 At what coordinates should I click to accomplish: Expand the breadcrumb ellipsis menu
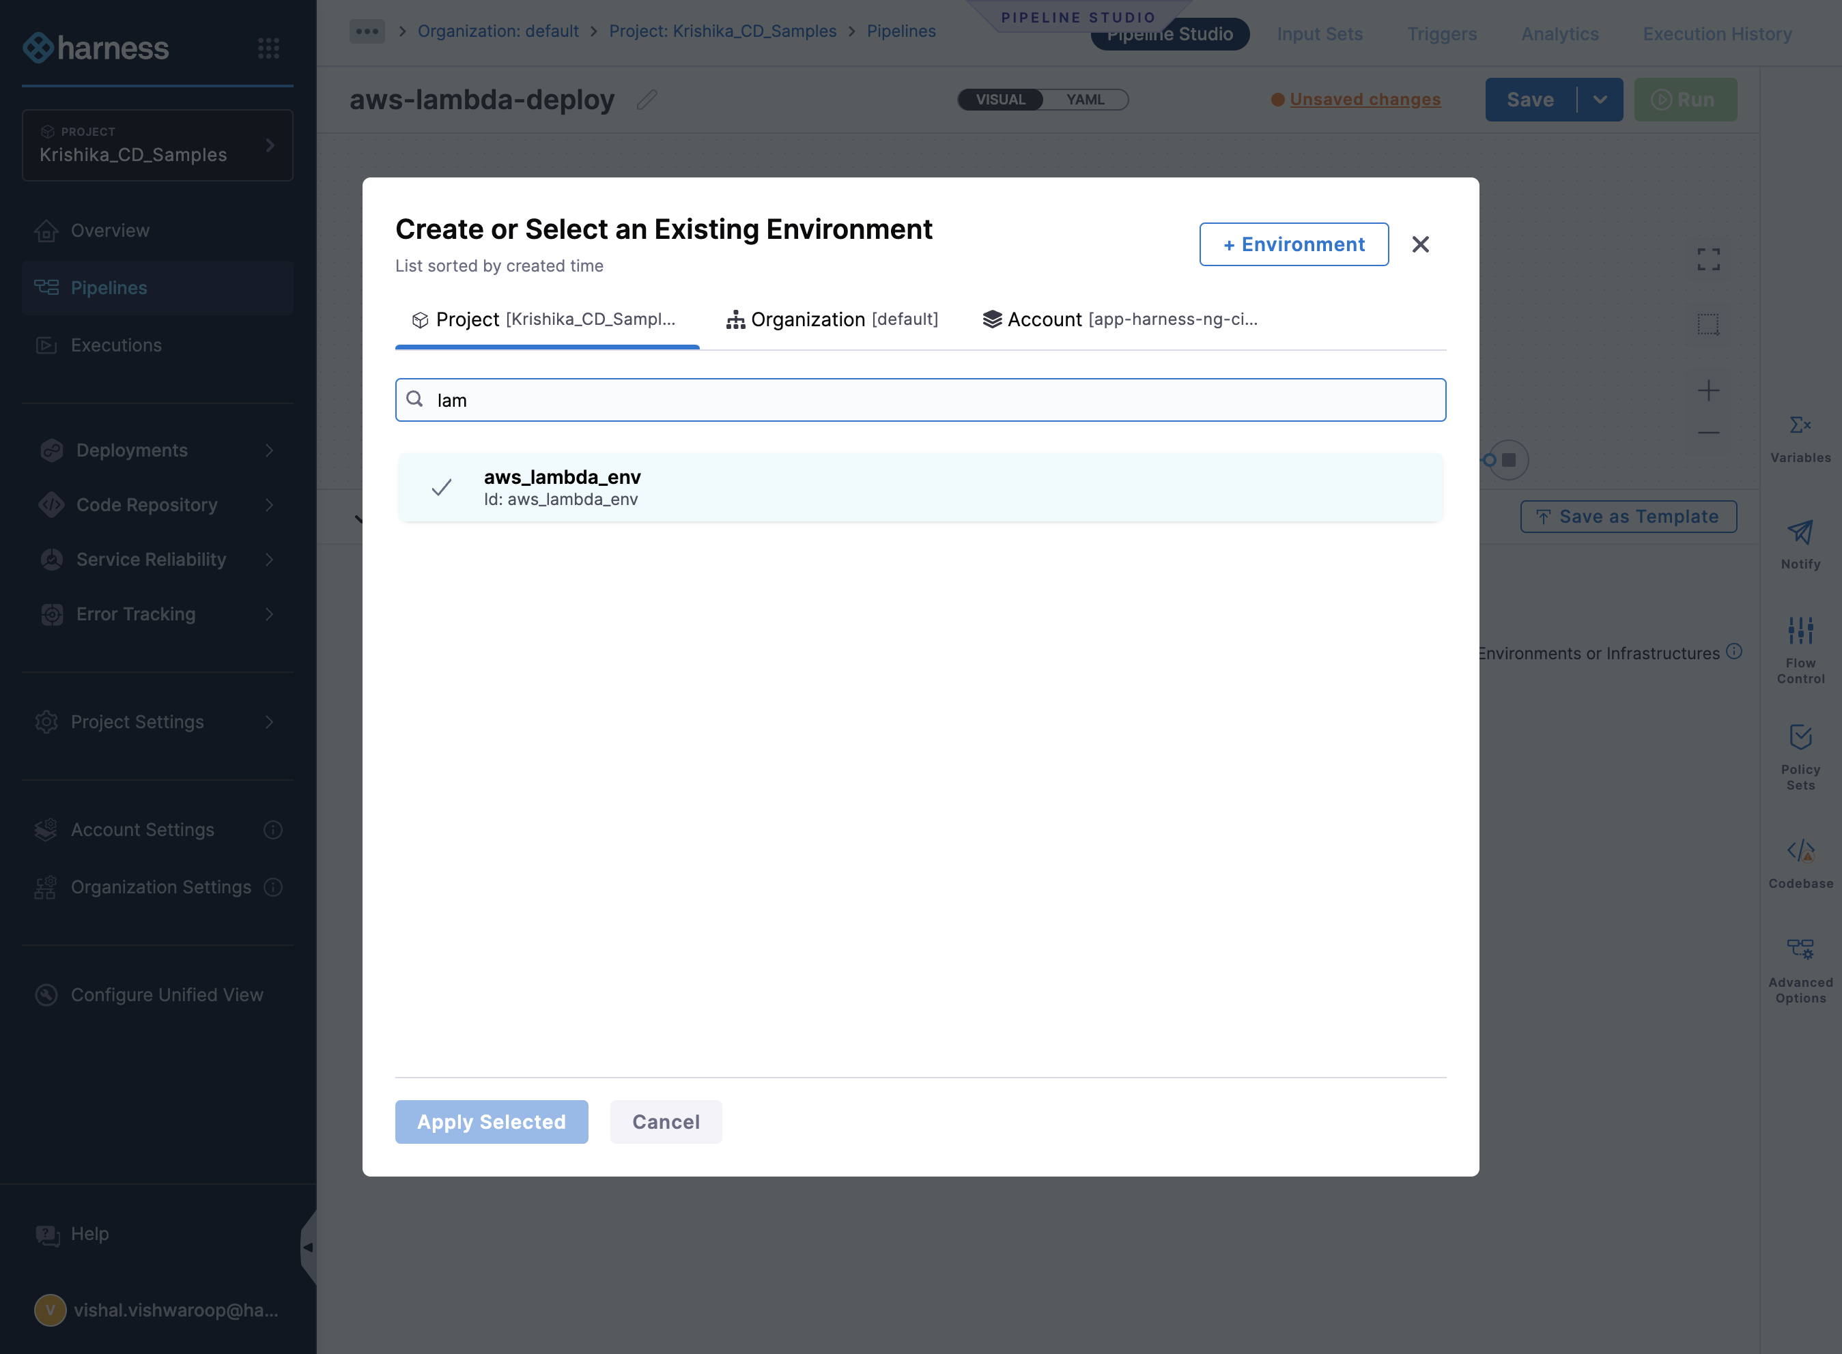pos(367,31)
